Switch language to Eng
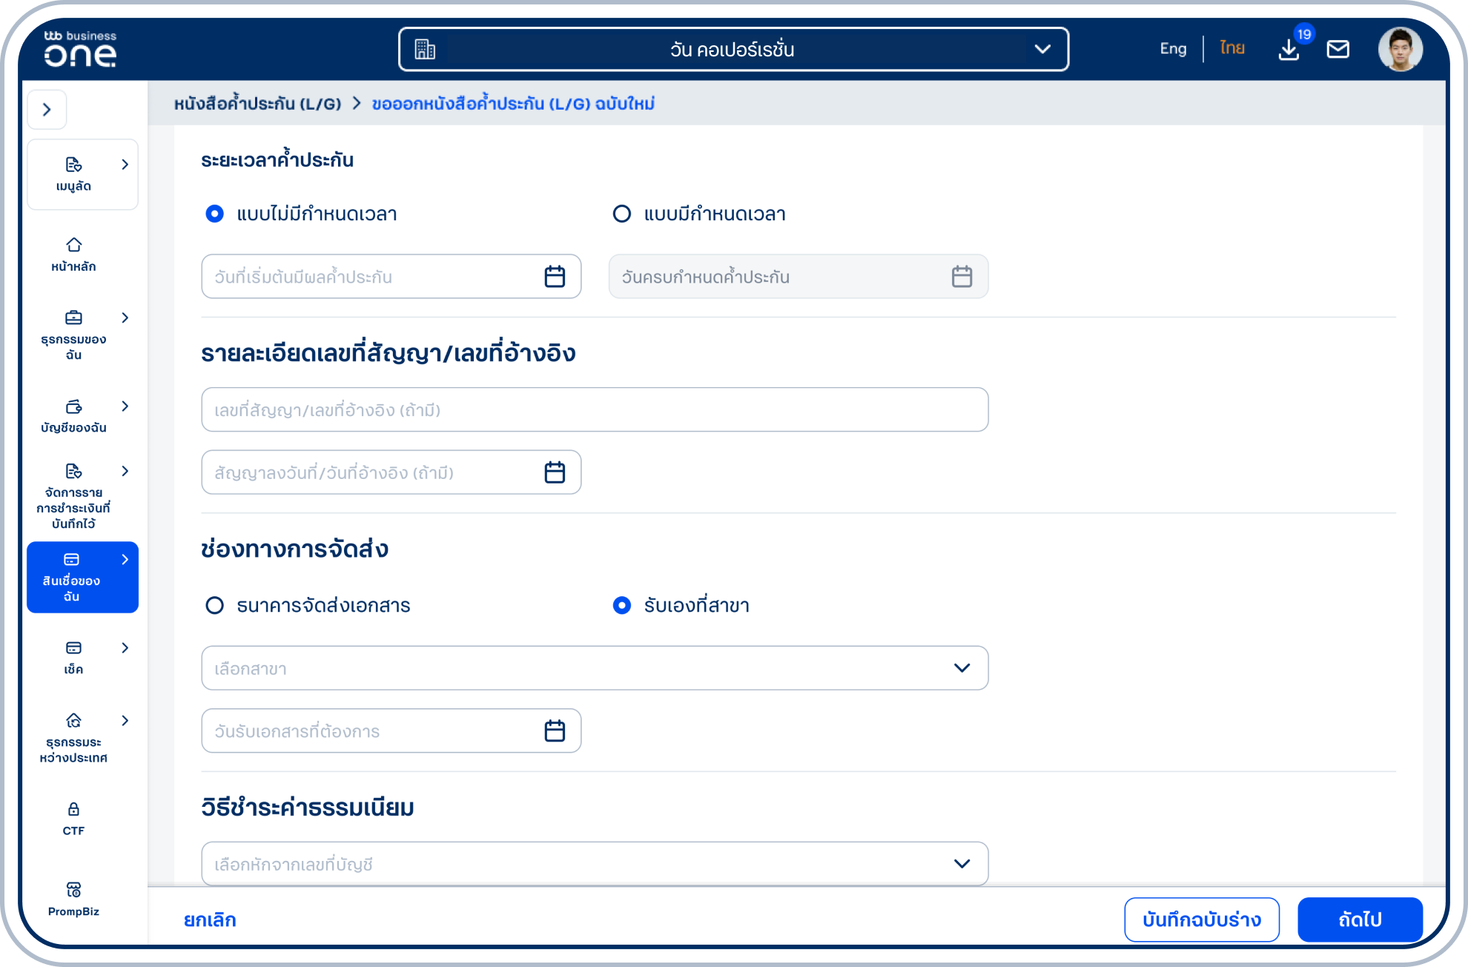This screenshot has height=967, width=1468. pos(1173,49)
